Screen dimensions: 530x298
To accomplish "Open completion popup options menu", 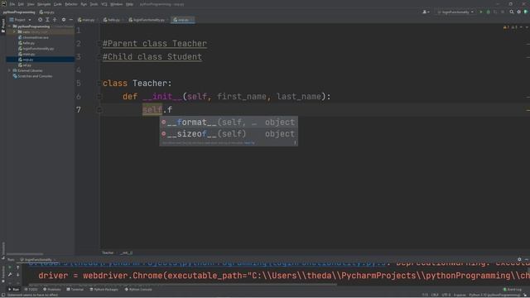I will coord(295,143).
